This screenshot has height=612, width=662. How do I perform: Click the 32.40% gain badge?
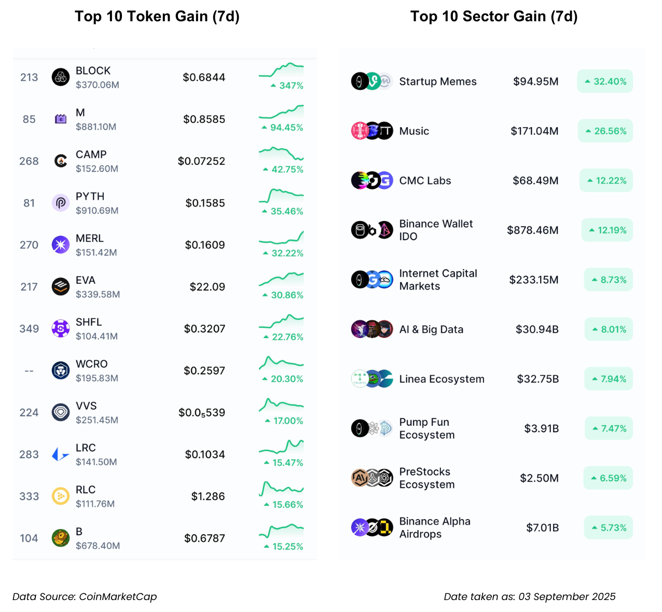(605, 81)
